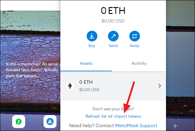
Task: Click the Ethereum diamond logo in asset row
Action: click(70, 86)
